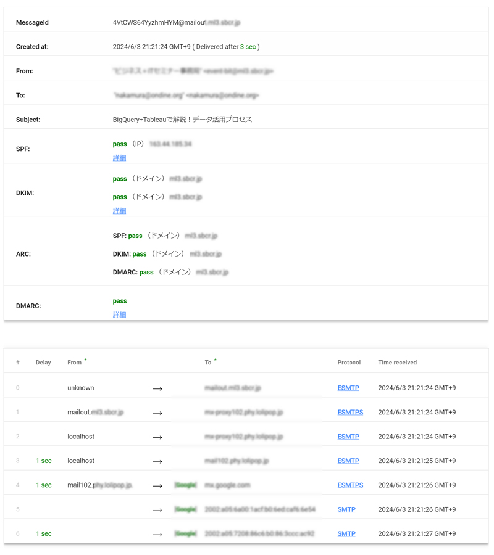
Task: Click the ESMTPS protocol link in row 1
Action: click(x=350, y=412)
